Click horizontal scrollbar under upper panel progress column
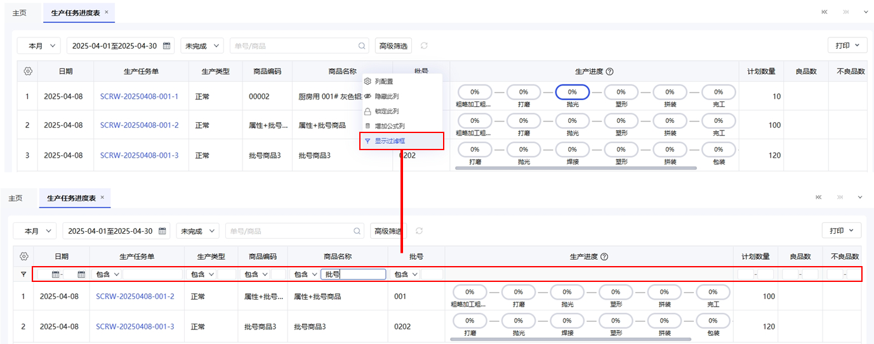Screen dimensions: 874x344 577,169
